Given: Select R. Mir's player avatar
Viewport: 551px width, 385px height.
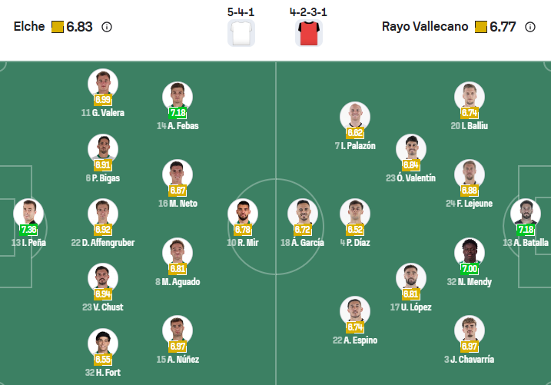Looking at the screenshot, I should tap(243, 213).
